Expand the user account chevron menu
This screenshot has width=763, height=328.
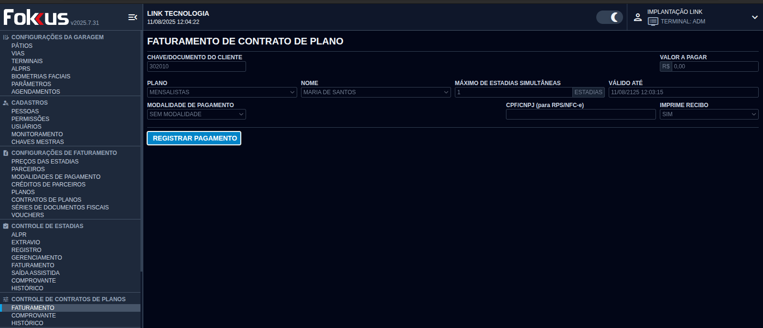point(754,17)
